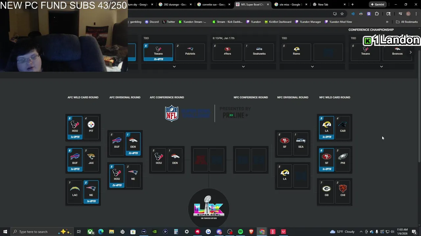Open the Gemini button in Chrome
421x236 pixels.
pos(377,5)
